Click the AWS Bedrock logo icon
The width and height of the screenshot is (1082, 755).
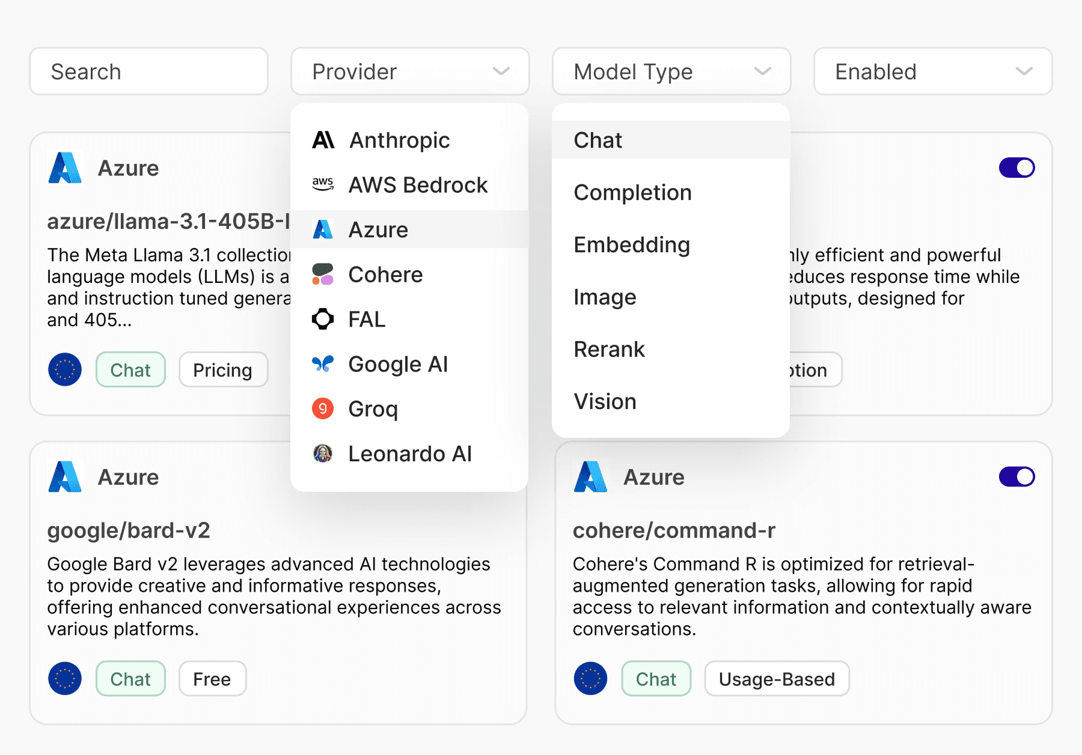click(323, 184)
